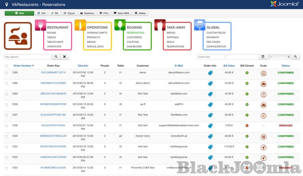Image resolution: width=303 pixels, height=176 pixels.
Task: Click the red bill closed icon for order 1336
Action: tap(246, 125)
